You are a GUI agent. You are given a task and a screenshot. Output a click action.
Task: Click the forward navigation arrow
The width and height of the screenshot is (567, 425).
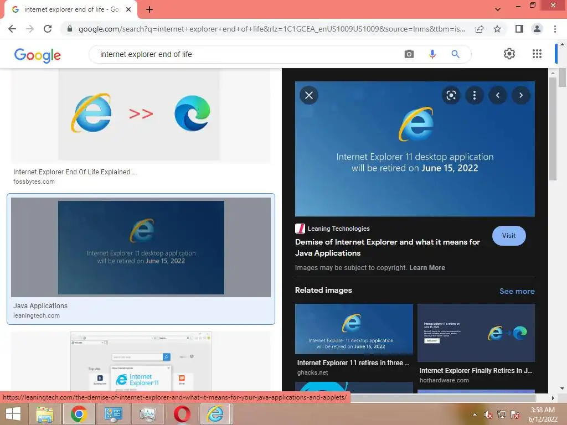(x=30, y=29)
